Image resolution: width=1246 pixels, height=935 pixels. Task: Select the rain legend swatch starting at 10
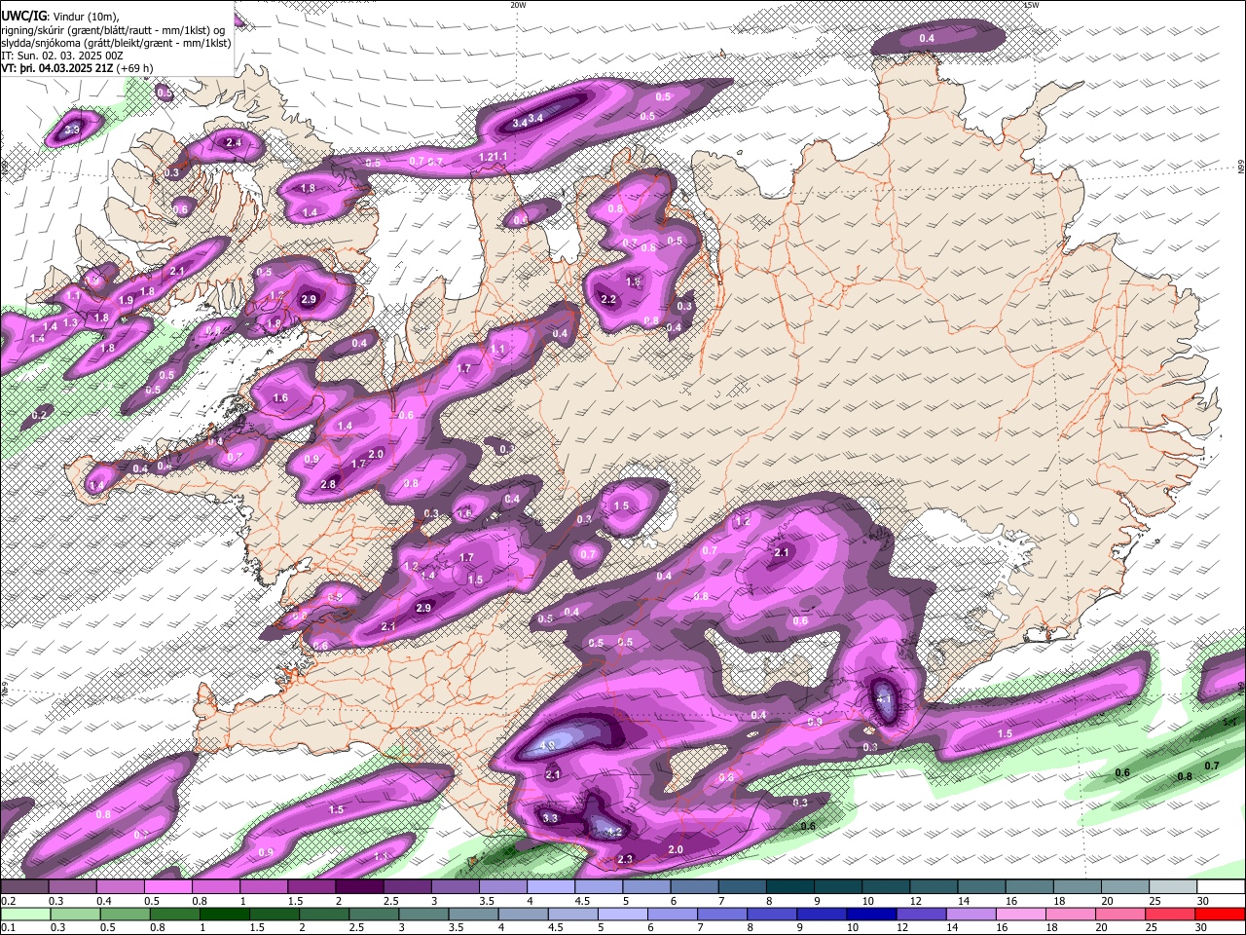pos(871,915)
